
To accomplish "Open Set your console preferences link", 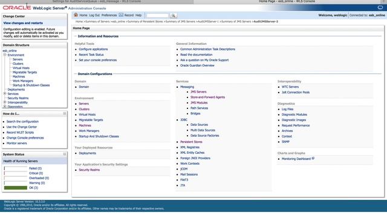I will point(98,60).
